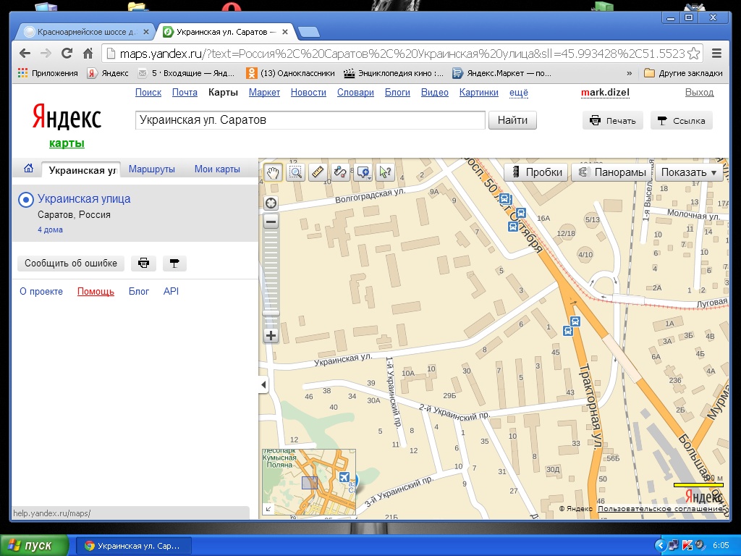The width and height of the screenshot is (741, 556).
Task: Click the Выход logout link
Action: [x=700, y=93]
